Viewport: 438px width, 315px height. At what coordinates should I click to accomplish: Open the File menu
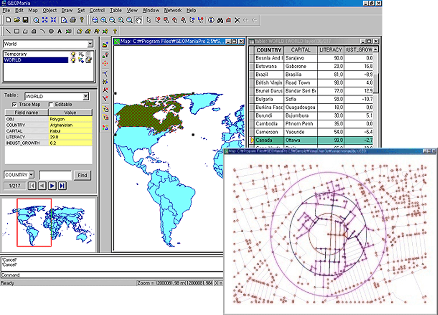6,10
